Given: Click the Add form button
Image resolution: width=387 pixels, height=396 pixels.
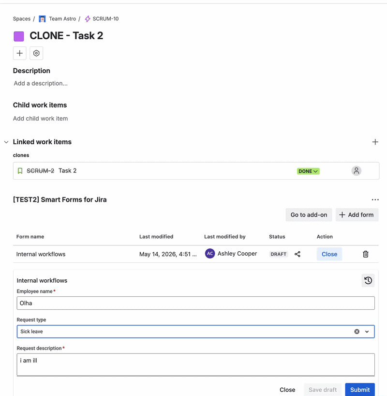Looking at the screenshot, I should [357, 215].
